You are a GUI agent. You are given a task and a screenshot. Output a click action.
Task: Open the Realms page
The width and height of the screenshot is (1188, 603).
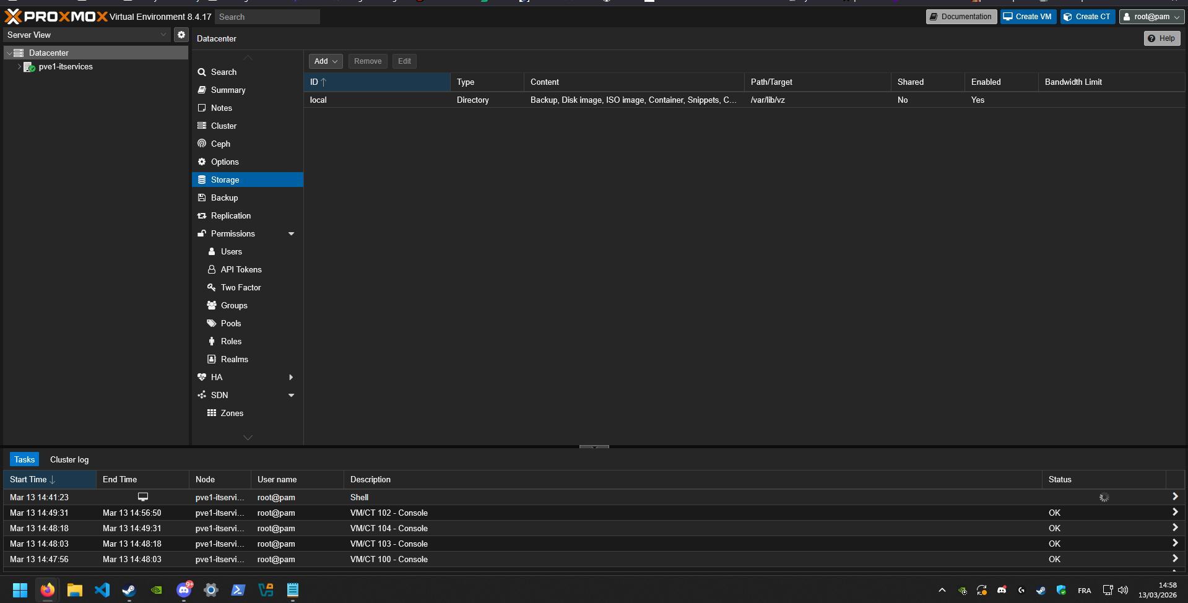(234, 359)
